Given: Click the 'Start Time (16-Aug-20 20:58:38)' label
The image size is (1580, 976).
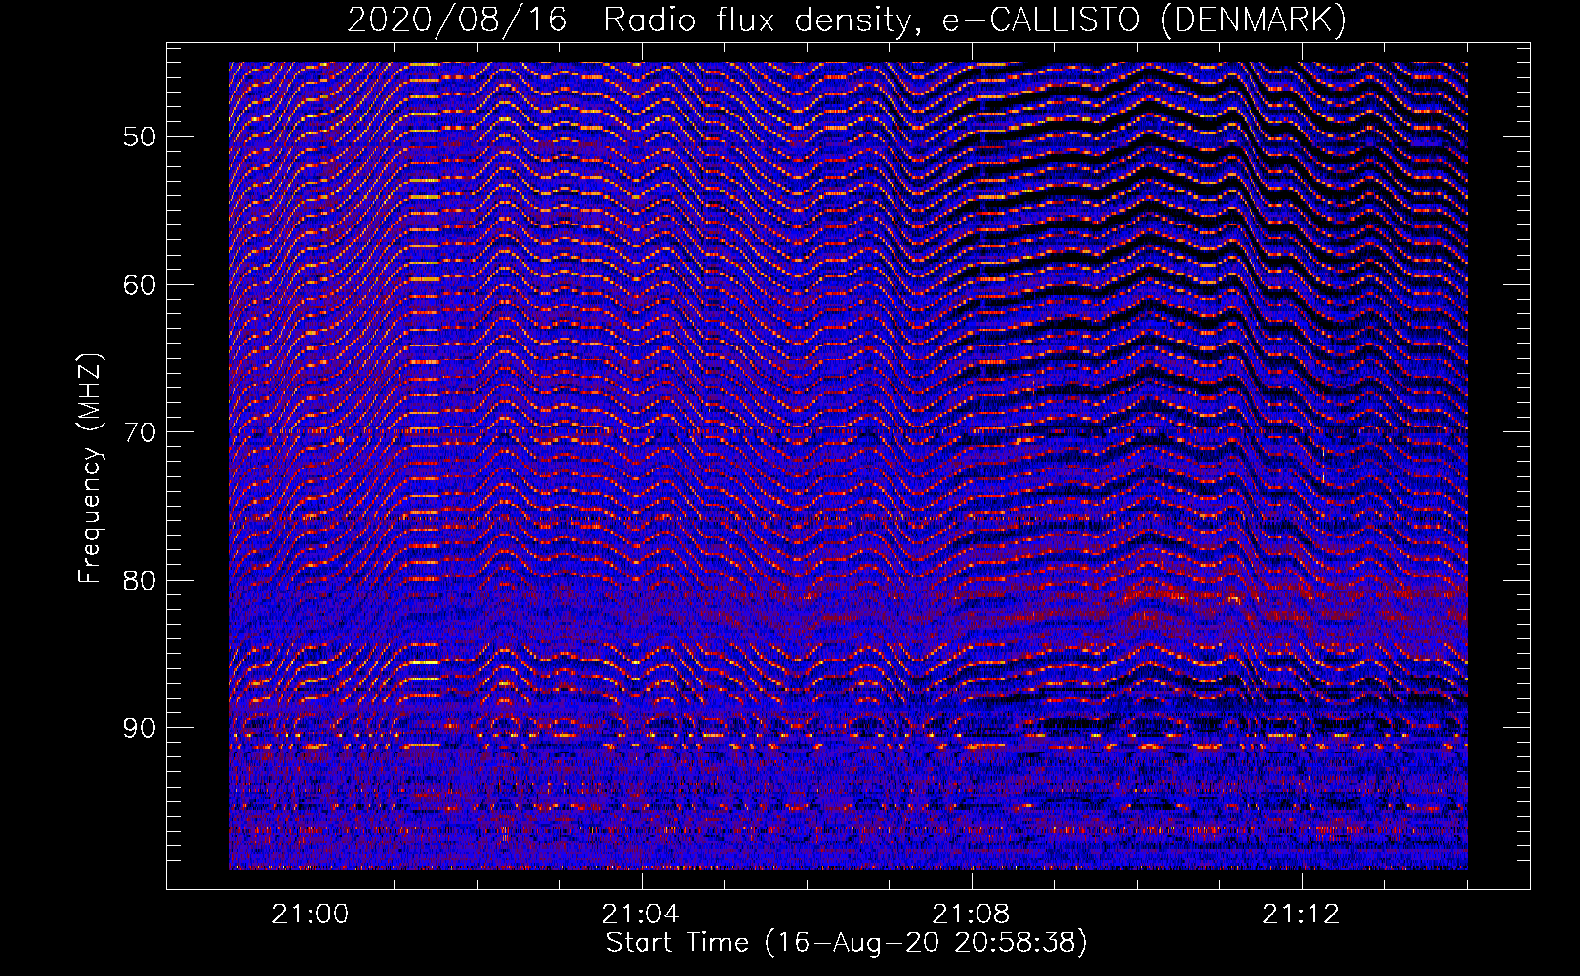Looking at the screenshot, I should (x=847, y=943).
